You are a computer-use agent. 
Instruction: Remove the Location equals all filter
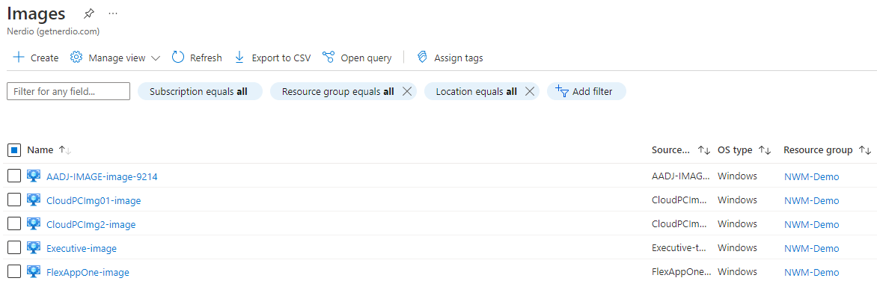[x=529, y=92]
